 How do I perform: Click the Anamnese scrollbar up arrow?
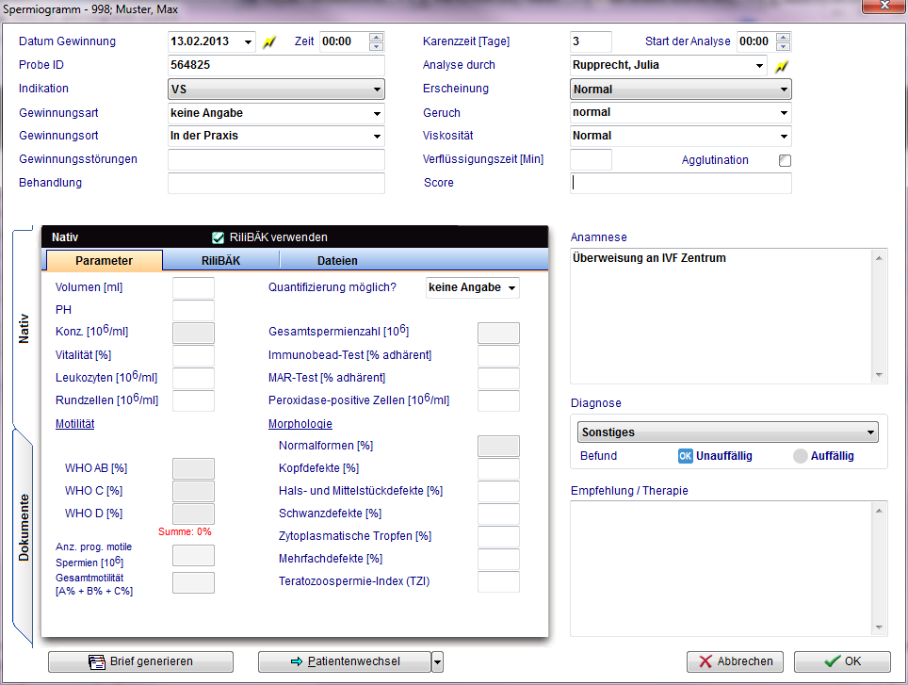[x=879, y=257]
